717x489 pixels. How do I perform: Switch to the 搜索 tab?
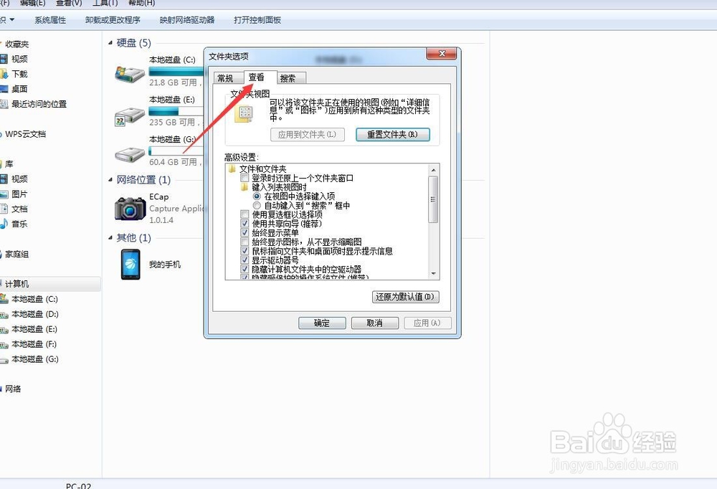[x=291, y=78]
